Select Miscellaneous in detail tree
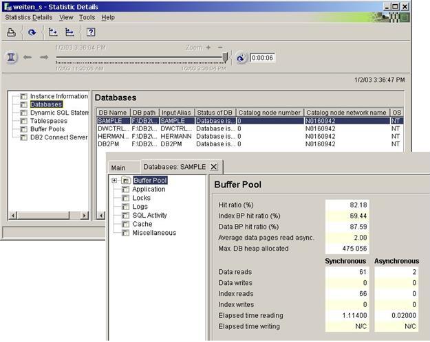 [x=154, y=233]
